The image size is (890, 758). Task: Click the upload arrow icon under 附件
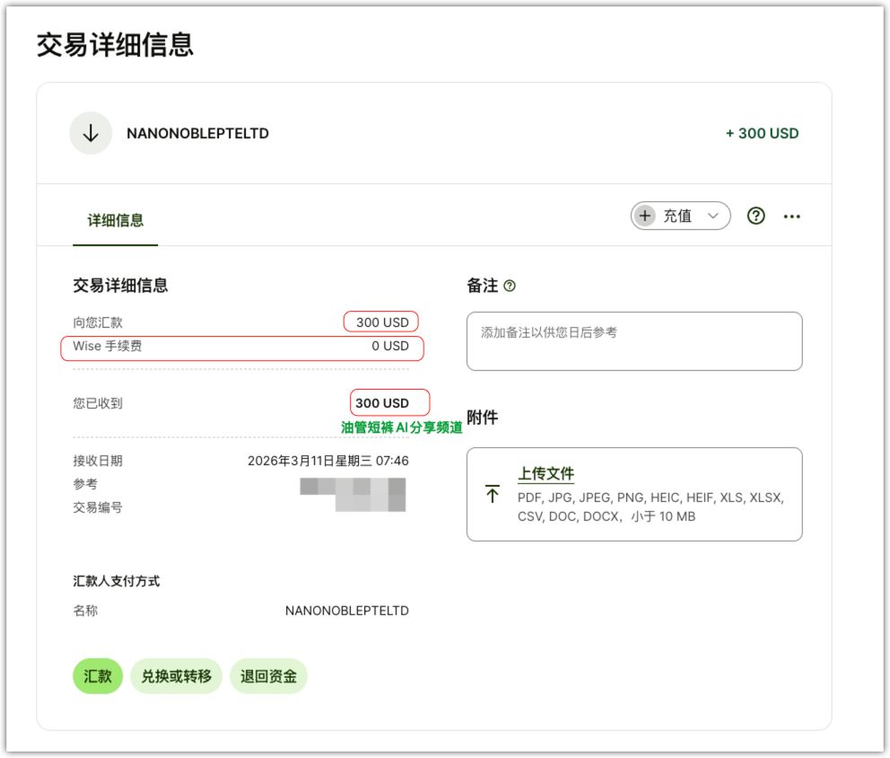tap(493, 494)
